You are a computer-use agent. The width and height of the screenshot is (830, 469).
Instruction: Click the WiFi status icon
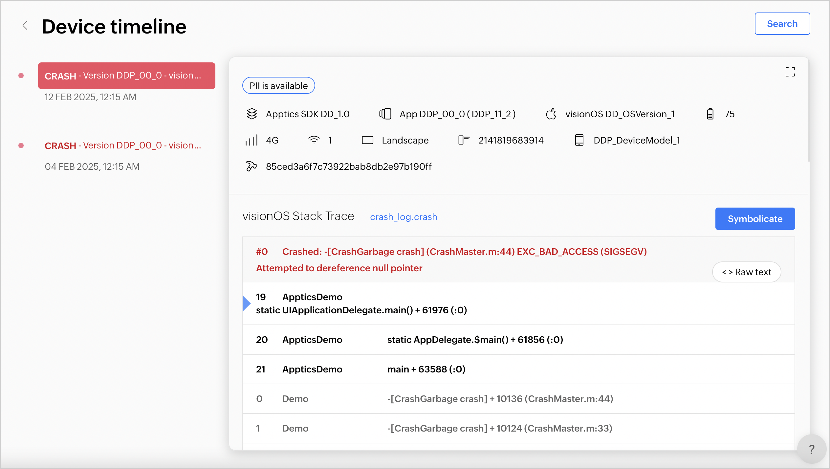click(x=314, y=140)
